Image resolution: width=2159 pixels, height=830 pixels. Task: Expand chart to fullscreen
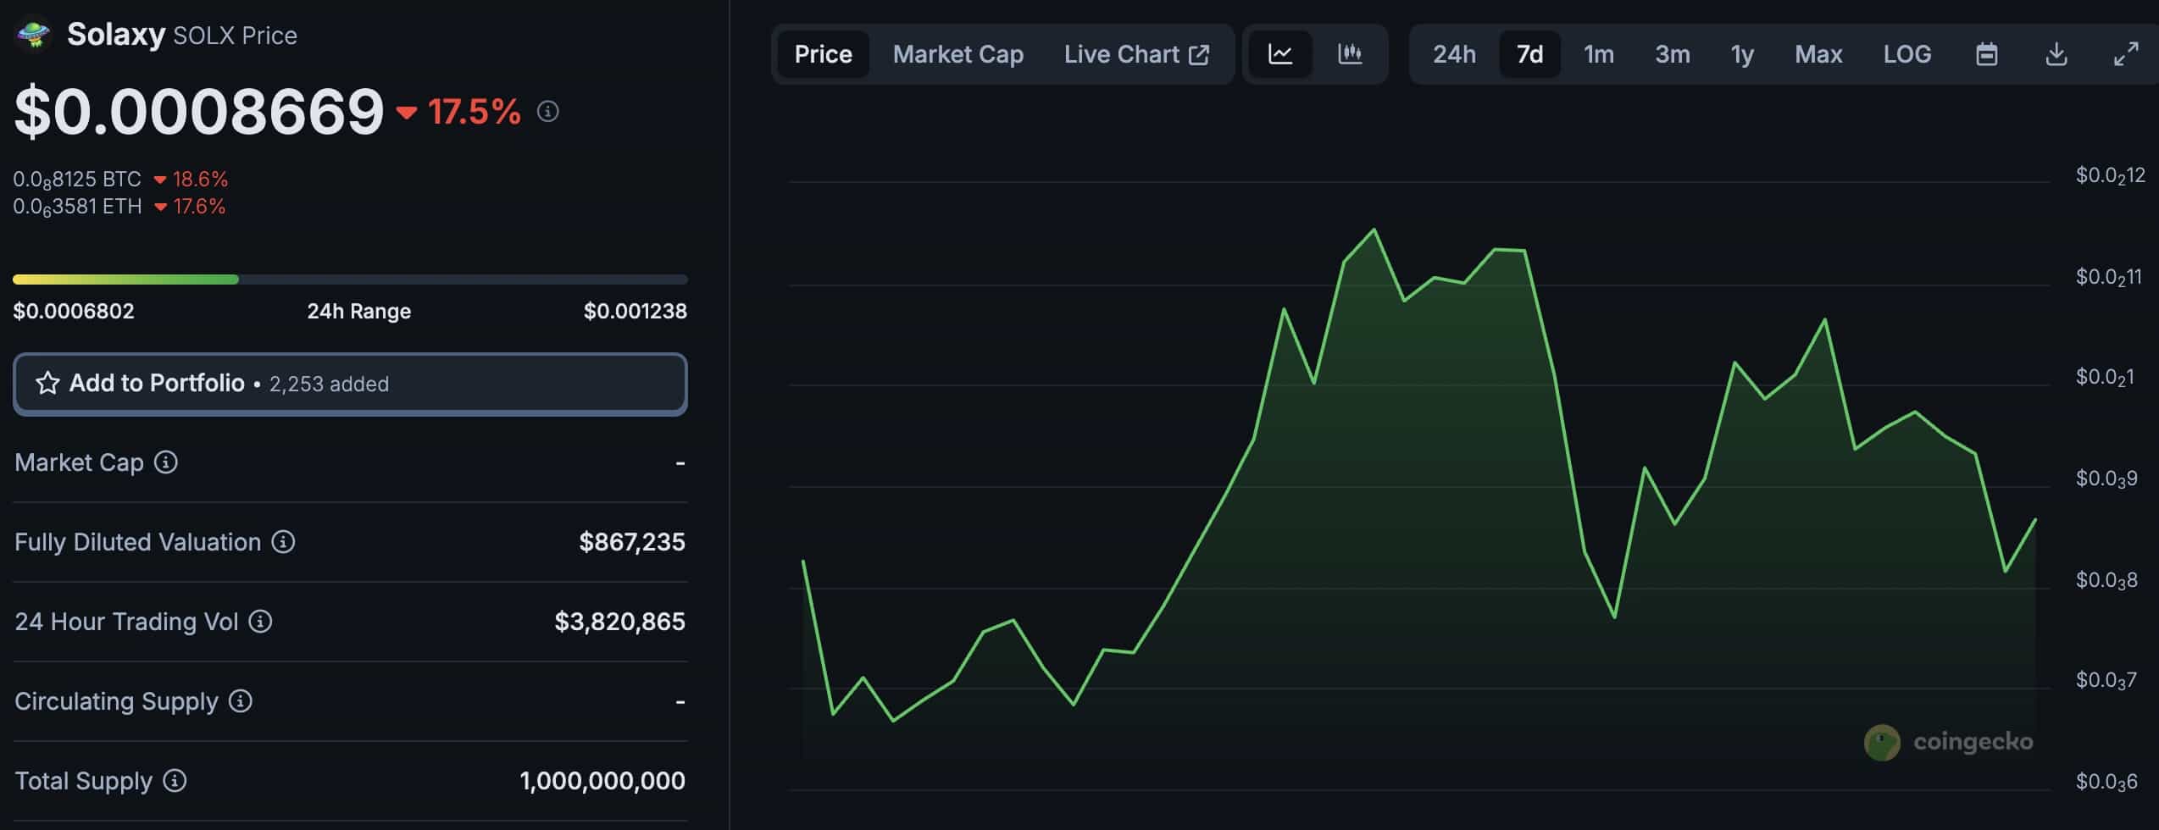point(2125,54)
